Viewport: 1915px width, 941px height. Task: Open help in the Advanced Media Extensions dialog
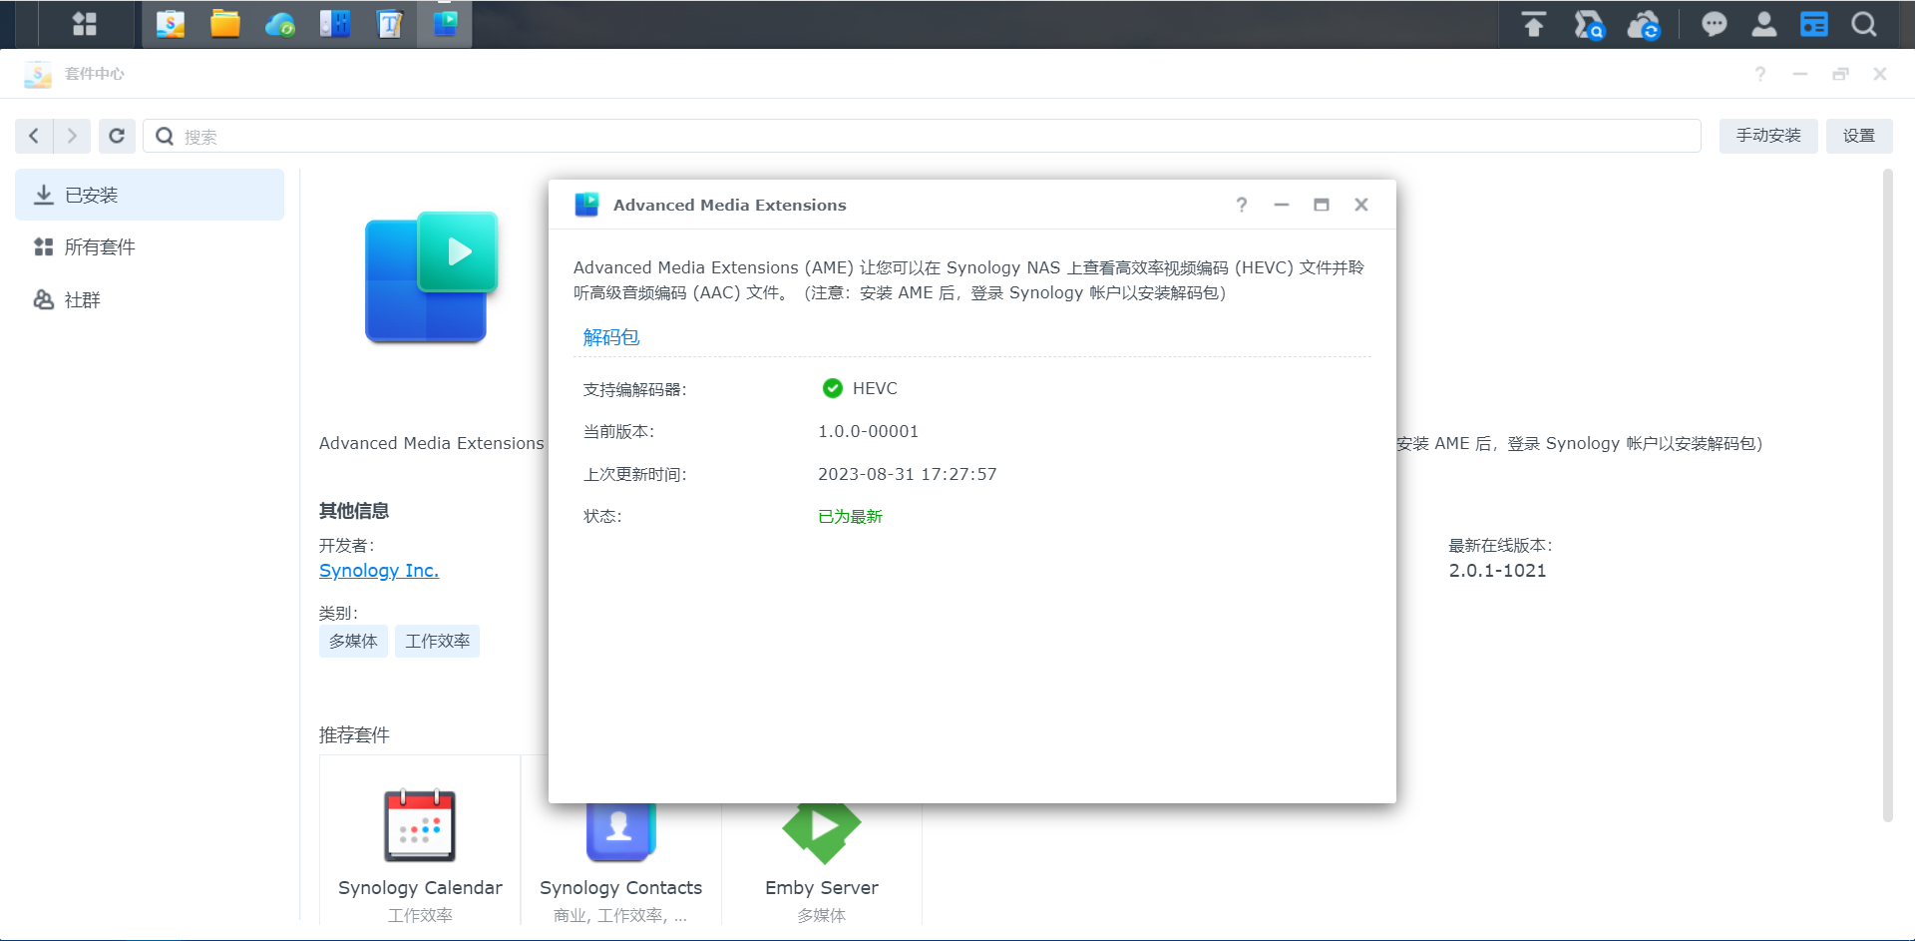click(1242, 205)
